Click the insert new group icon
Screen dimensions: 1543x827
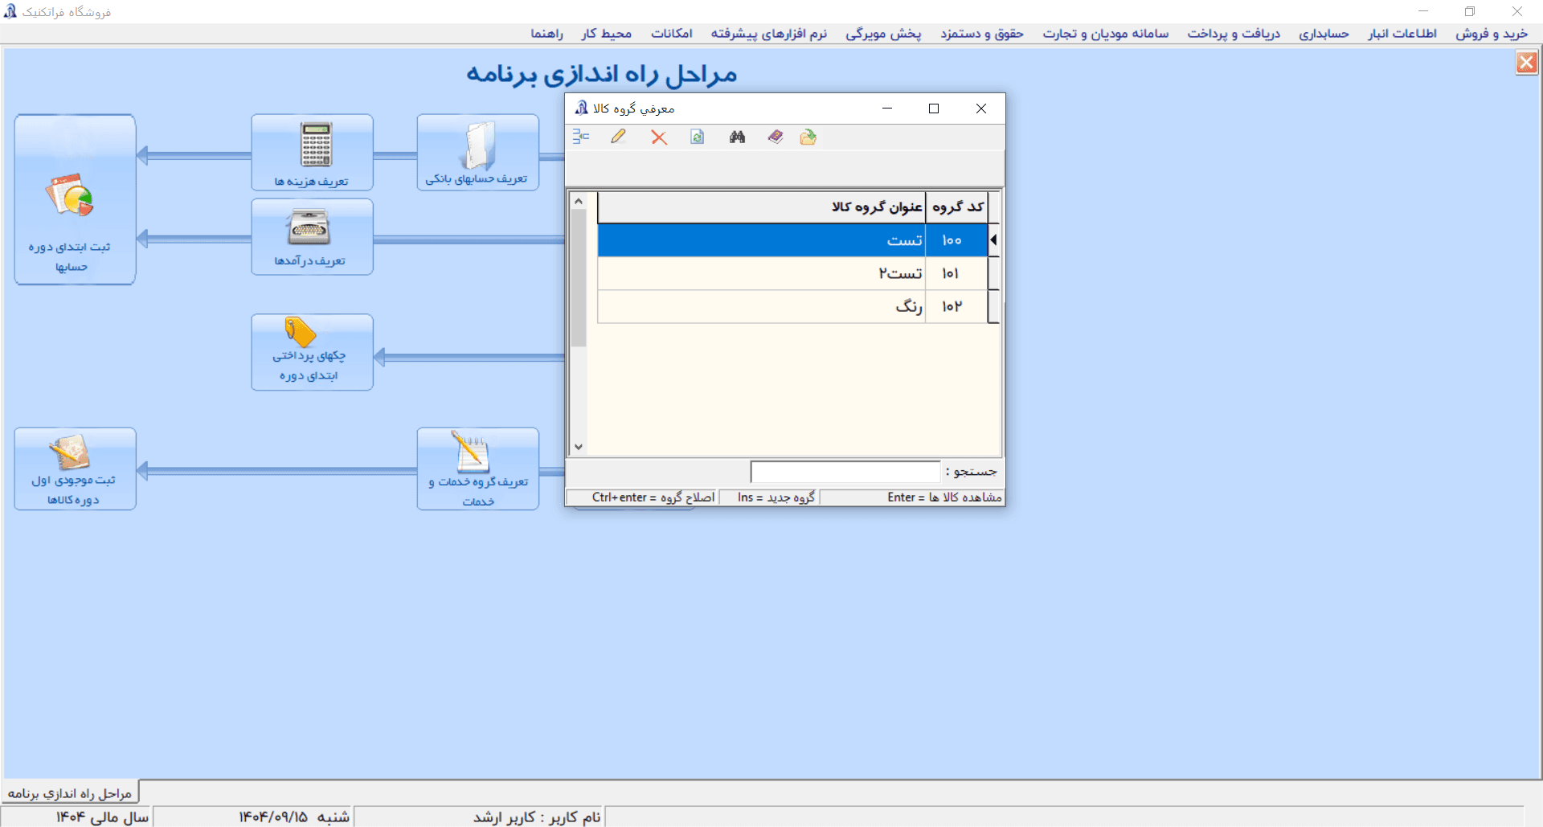pyautogui.click(x=581, y=137)
